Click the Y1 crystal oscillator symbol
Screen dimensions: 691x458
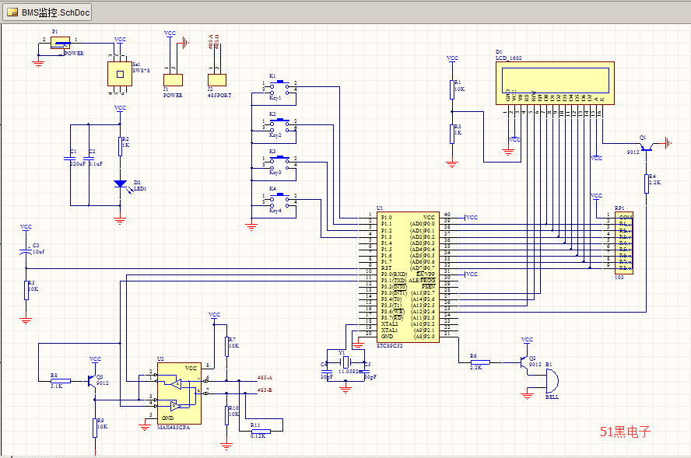[346, 363]
